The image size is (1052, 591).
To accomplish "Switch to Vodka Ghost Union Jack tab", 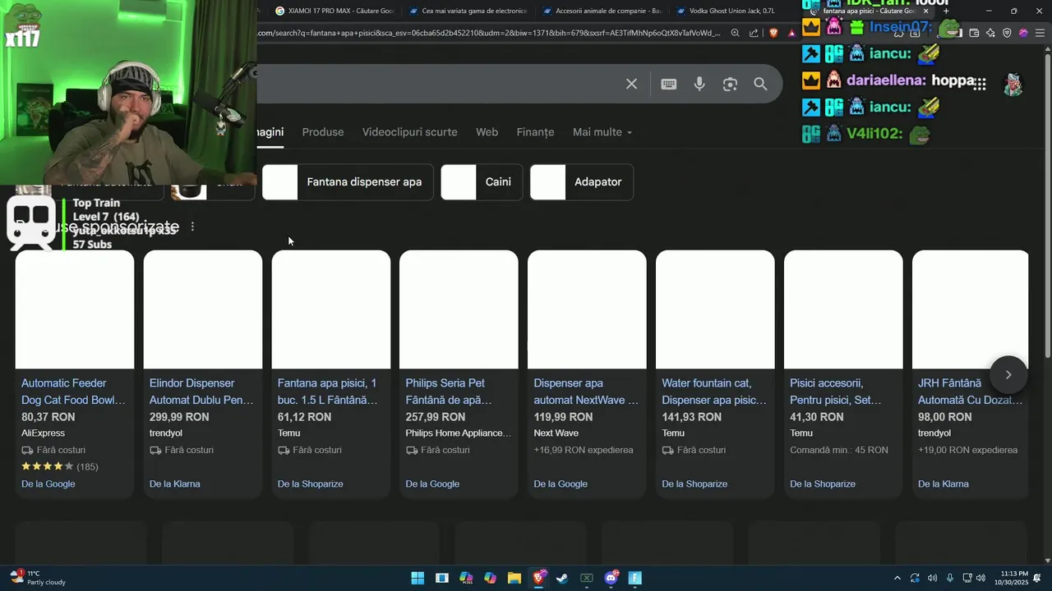I will click(x=731, y=11).
